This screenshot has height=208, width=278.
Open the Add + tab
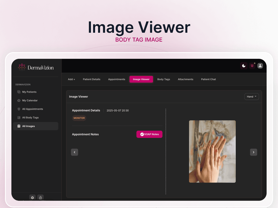point(71,79)
